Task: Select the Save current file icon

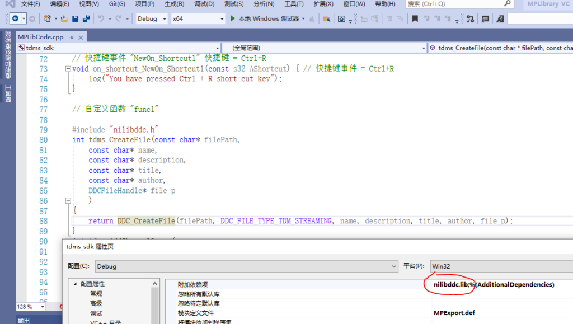Action: [76, 18]
